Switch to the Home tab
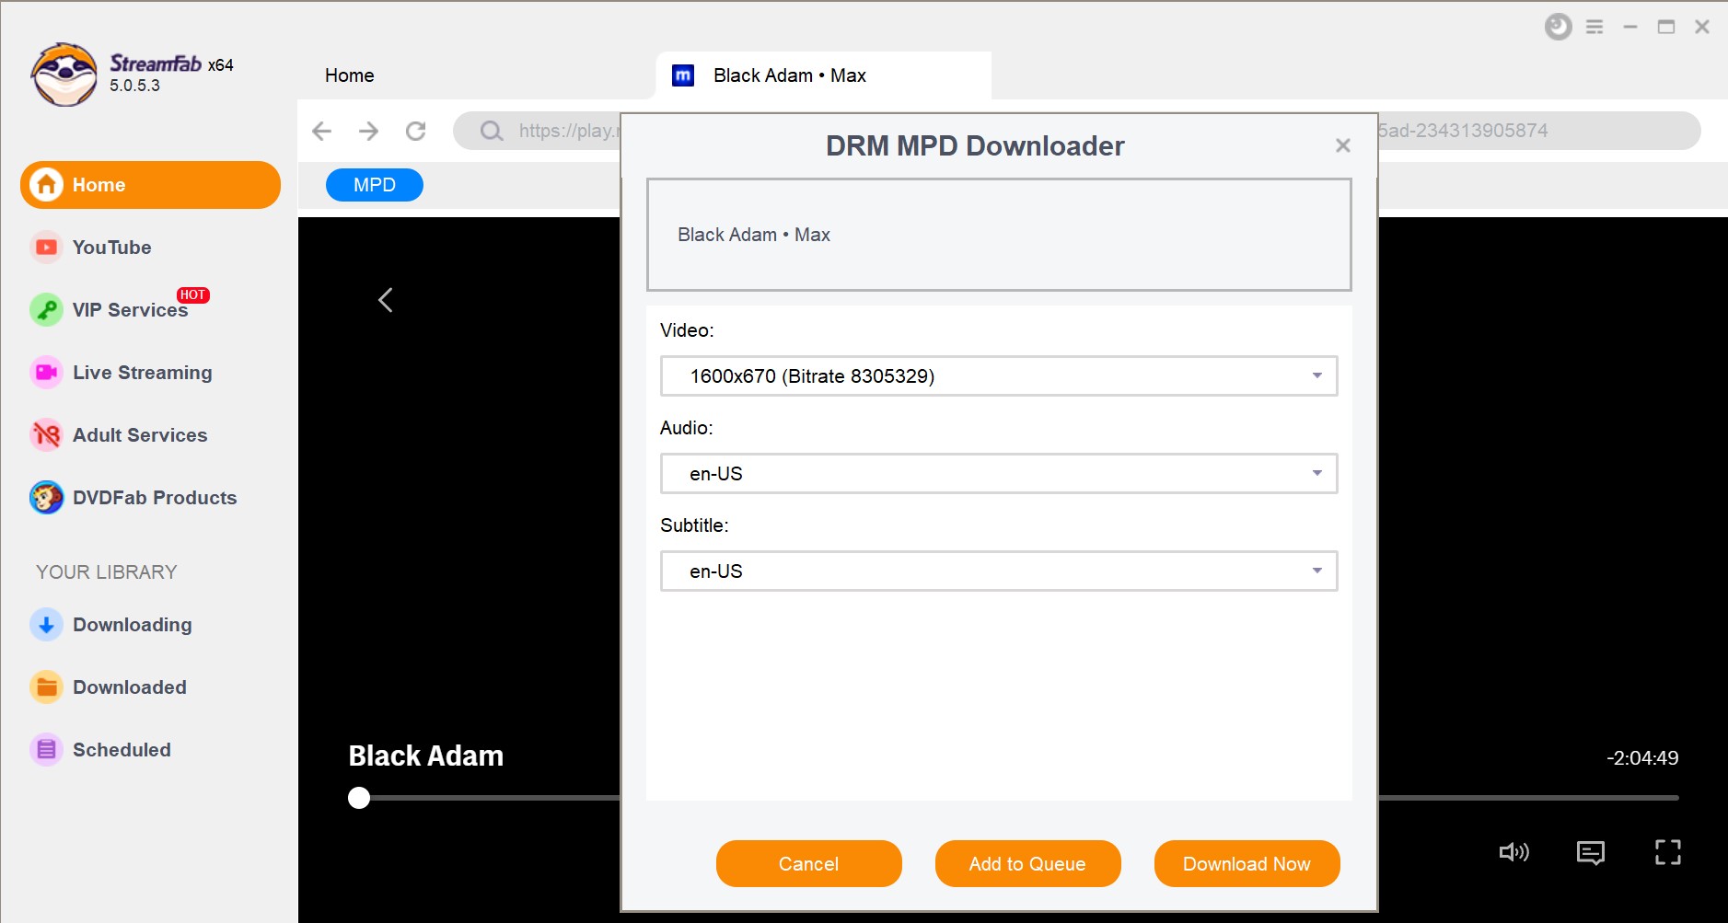This screenshot has height=923, width=1728. tap(350, 75)
